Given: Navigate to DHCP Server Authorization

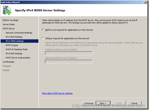Looking at the screenshot, I should (x=18, y=58).
